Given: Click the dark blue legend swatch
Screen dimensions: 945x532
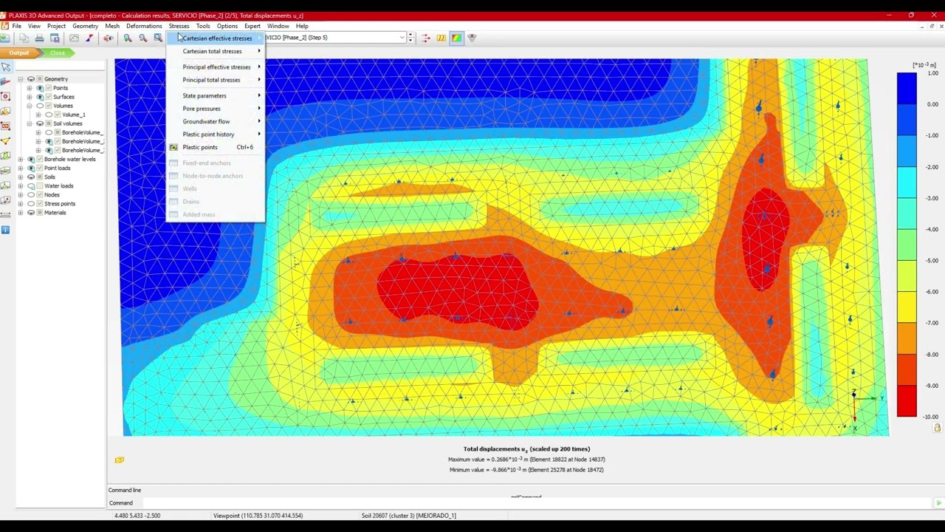Looking at the screenshot, I should coord(907,89).
